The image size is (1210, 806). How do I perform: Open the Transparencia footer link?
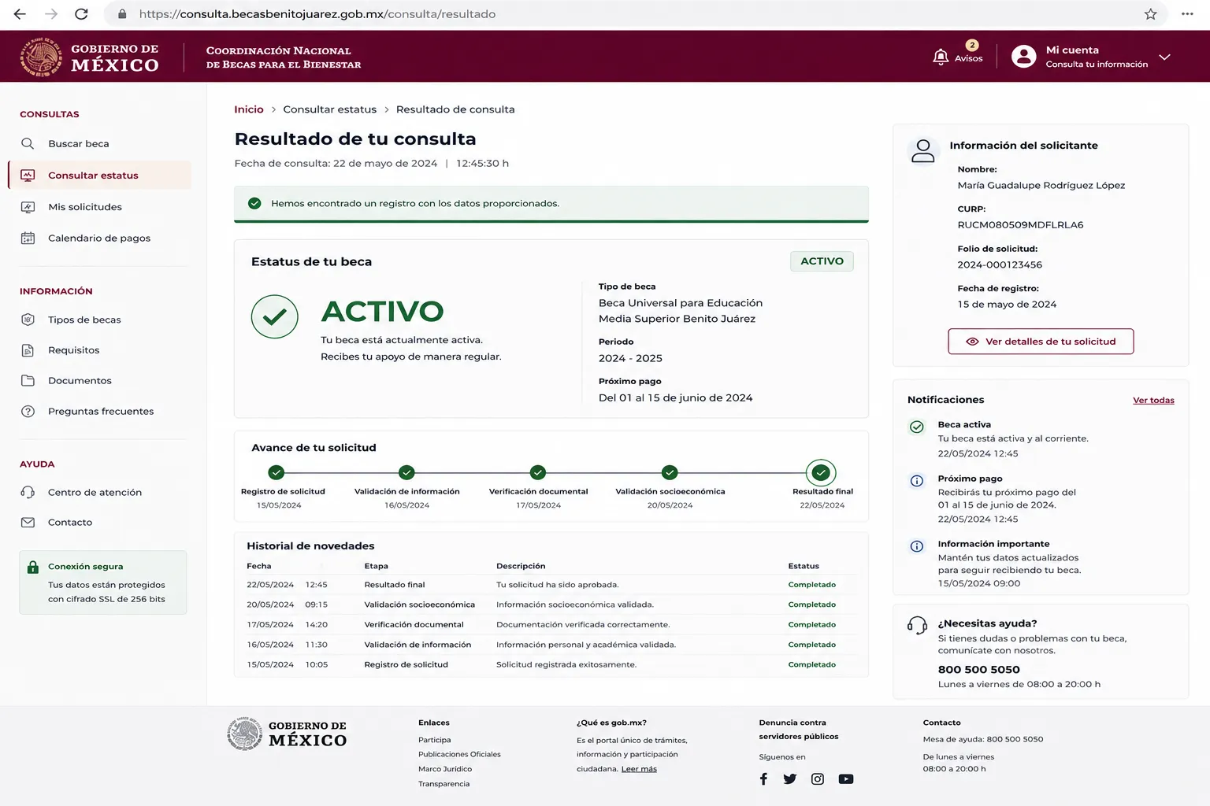click(x=444, y=784)
